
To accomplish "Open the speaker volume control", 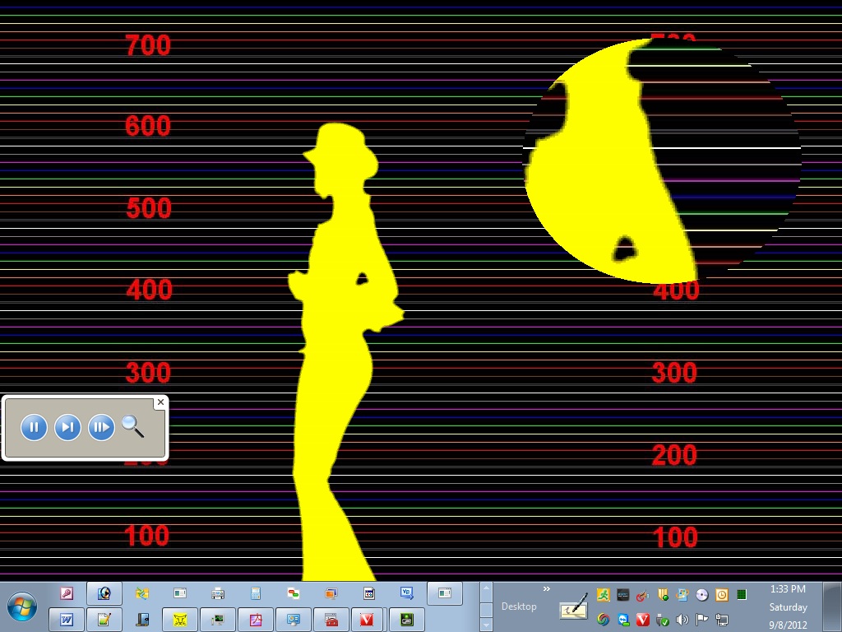I will click(682, 620).
